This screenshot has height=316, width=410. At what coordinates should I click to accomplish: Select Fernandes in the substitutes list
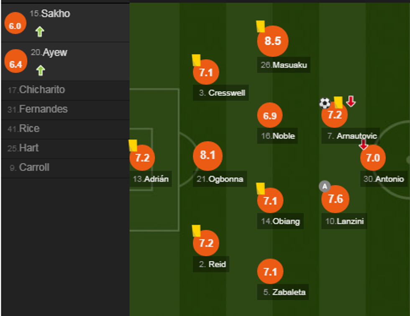coord(43,109)
